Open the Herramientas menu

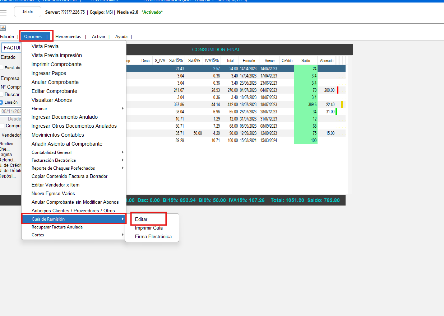pos(68,37)
